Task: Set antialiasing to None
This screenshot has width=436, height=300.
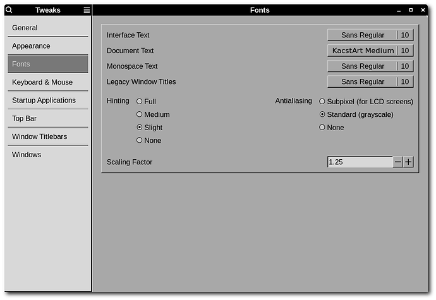Action: coord(322,128)
